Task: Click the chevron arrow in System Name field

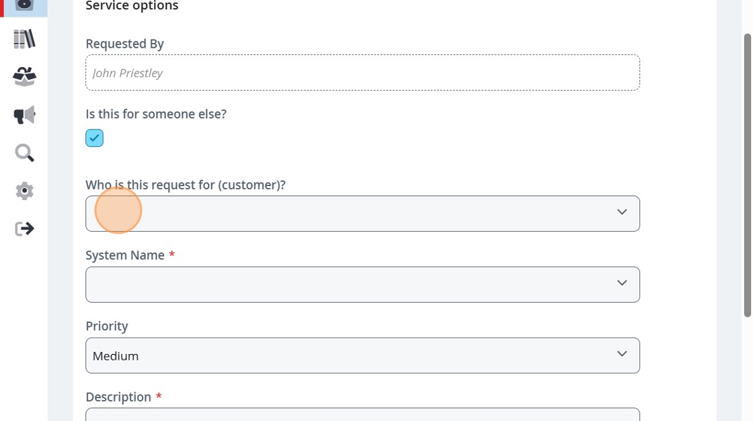Action: click(622, 283)
